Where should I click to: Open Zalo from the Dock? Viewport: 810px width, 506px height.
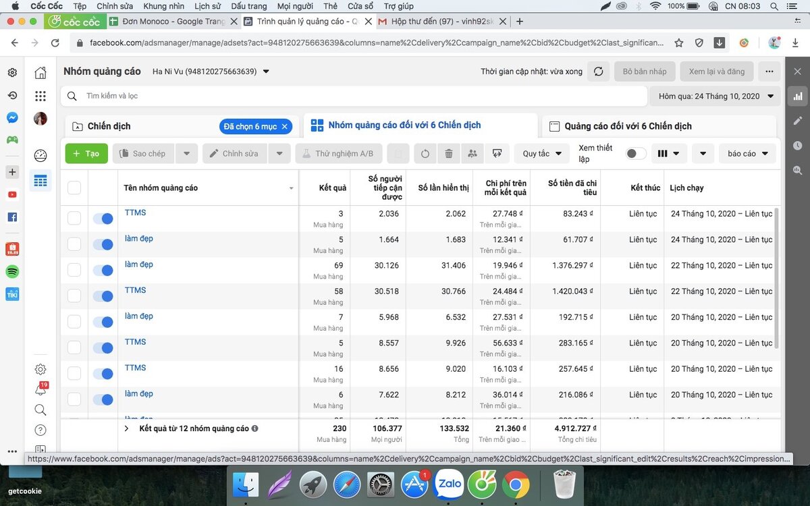(x=449, y=484)
